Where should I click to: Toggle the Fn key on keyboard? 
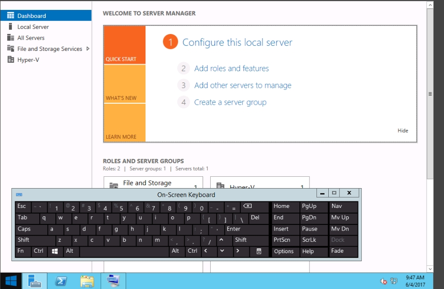(x=23, y=251)
